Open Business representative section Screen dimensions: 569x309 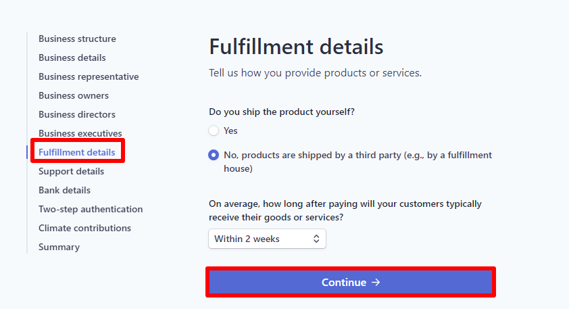point(89,76)
